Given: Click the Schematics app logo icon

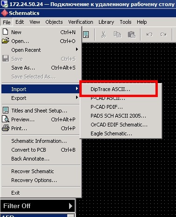Looking at the screenshot, I should click(5, 13).
